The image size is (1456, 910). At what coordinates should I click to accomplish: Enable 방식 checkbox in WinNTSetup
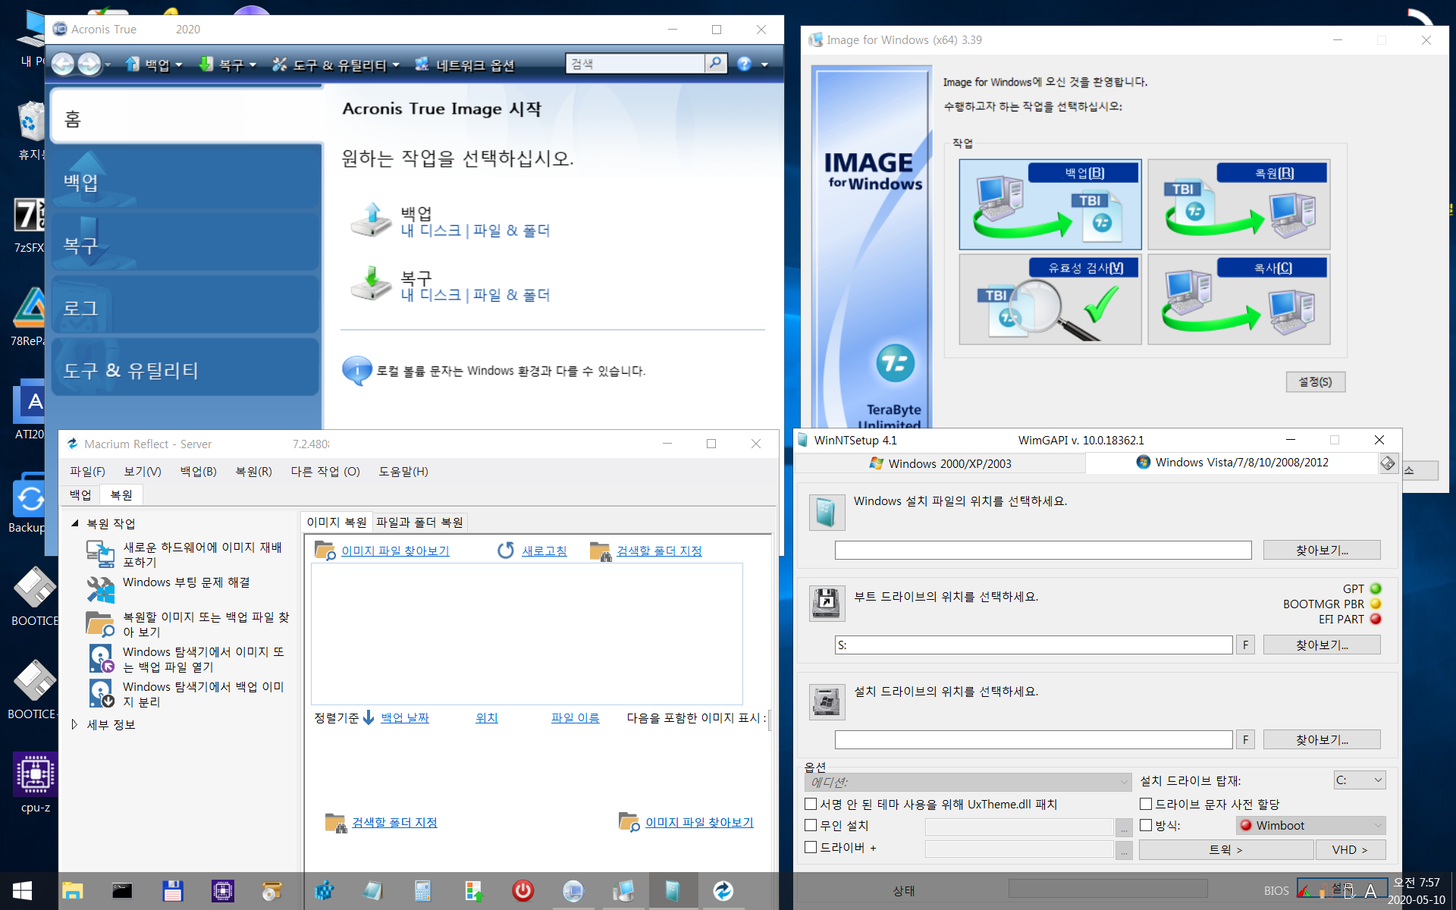(1146, 825)
